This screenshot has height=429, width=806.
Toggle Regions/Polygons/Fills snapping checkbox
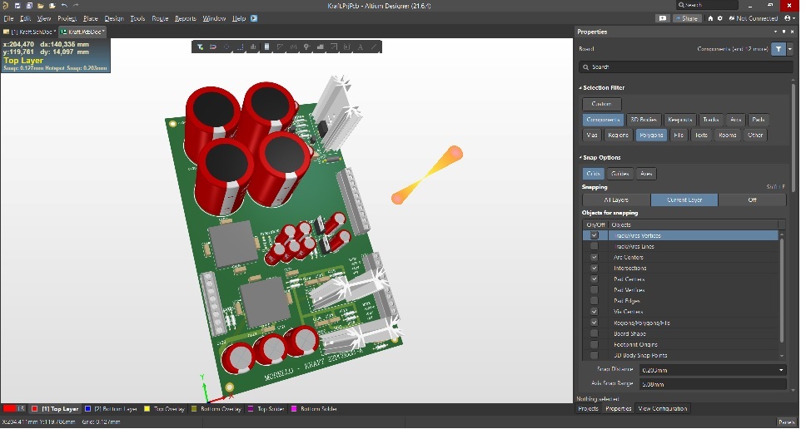(x=595, y=323)
